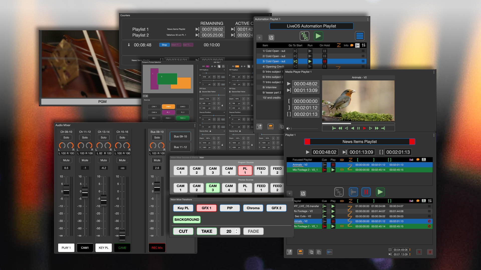Skip to end in Media Player transport
Screen dimensions: 481x270
pyautogui.click(x=383, y=128)
